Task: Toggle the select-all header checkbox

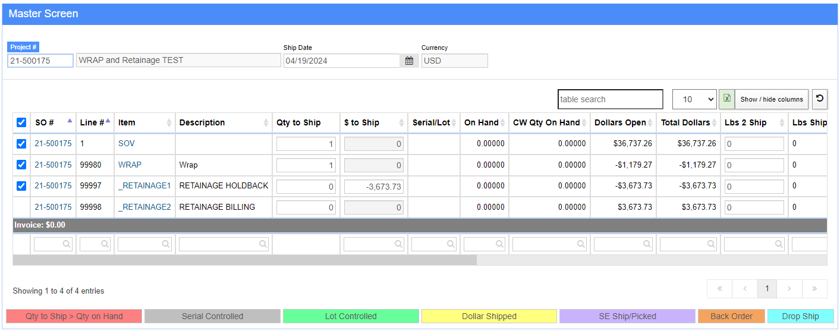Action: (21, 122)
